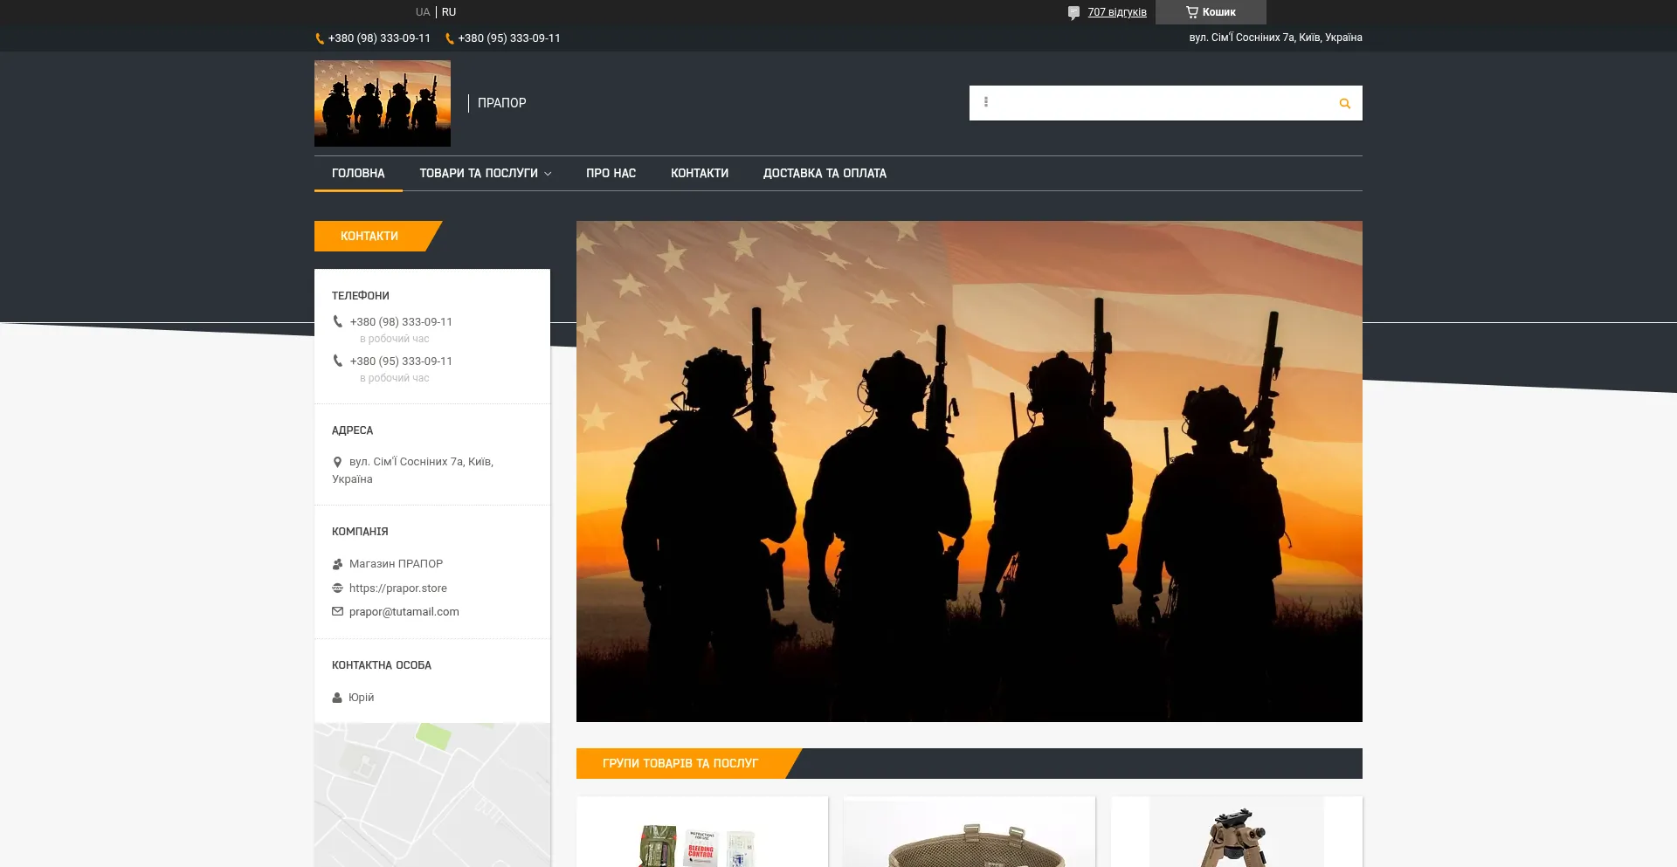Click the ПРАПОР store logo image
Screen dimensions: 1677x867
[383, 103]
